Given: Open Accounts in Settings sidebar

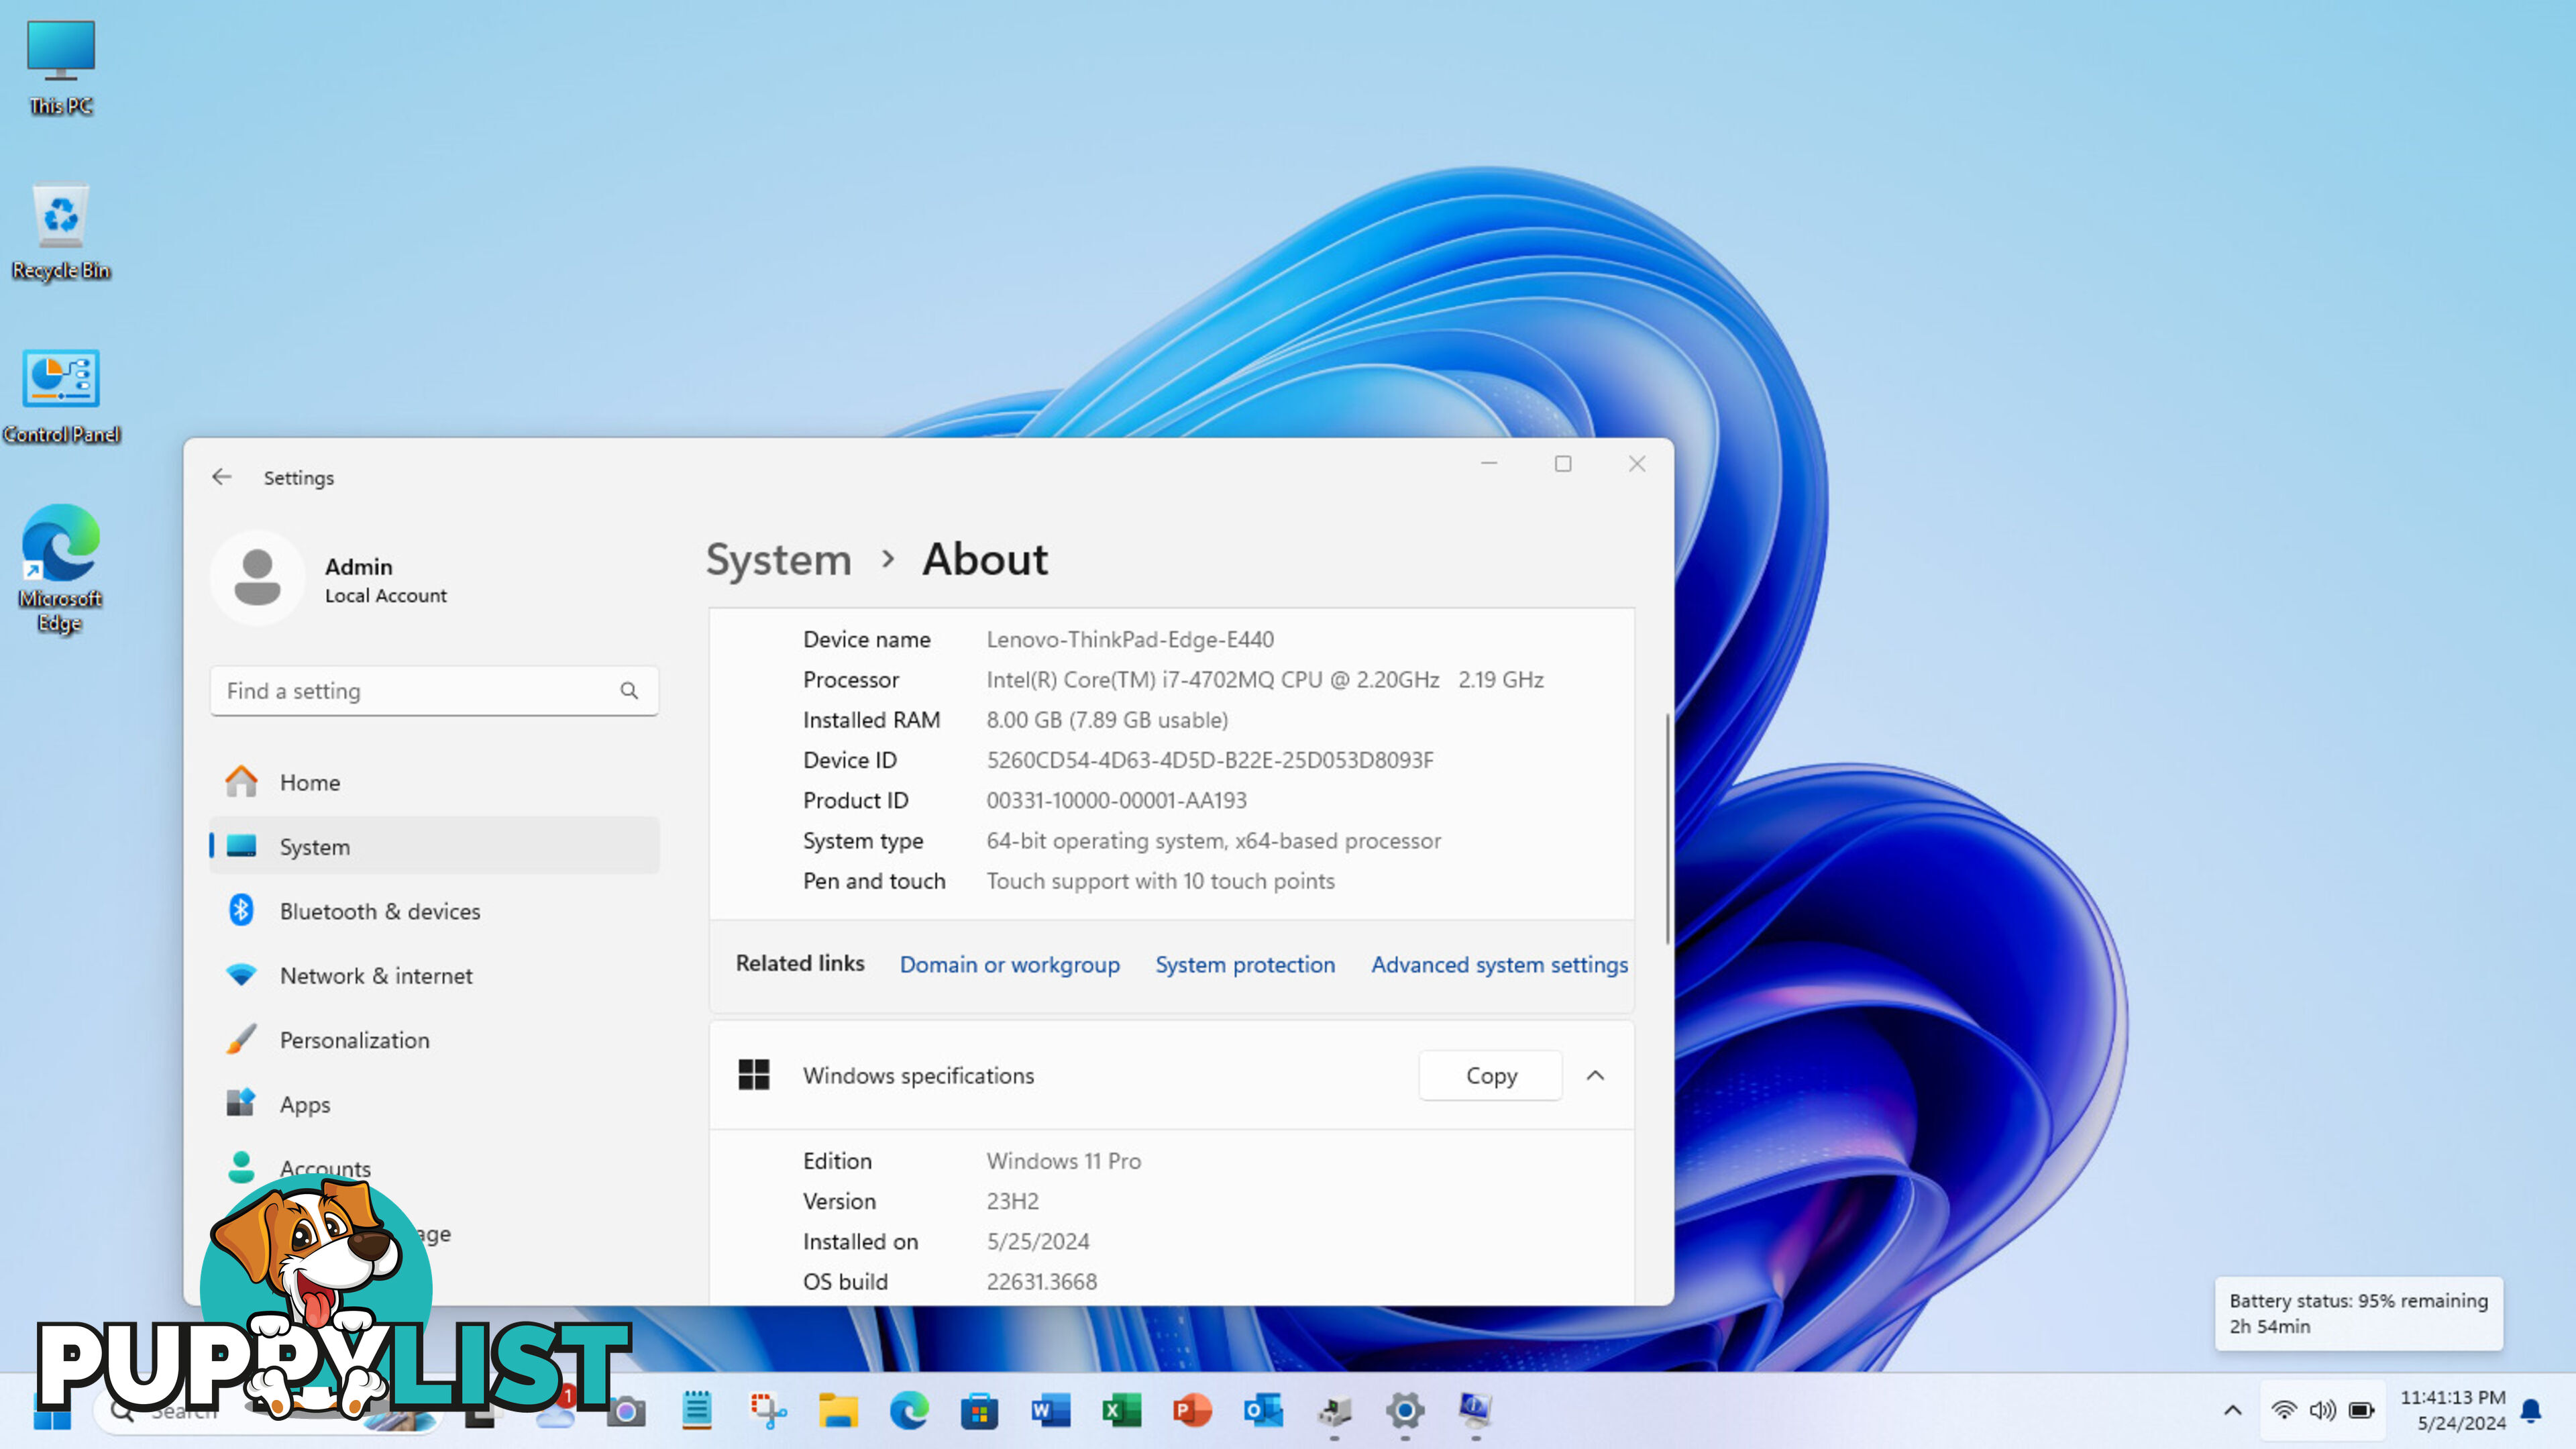Looking at the screenshot, I should coord(434,1168).
